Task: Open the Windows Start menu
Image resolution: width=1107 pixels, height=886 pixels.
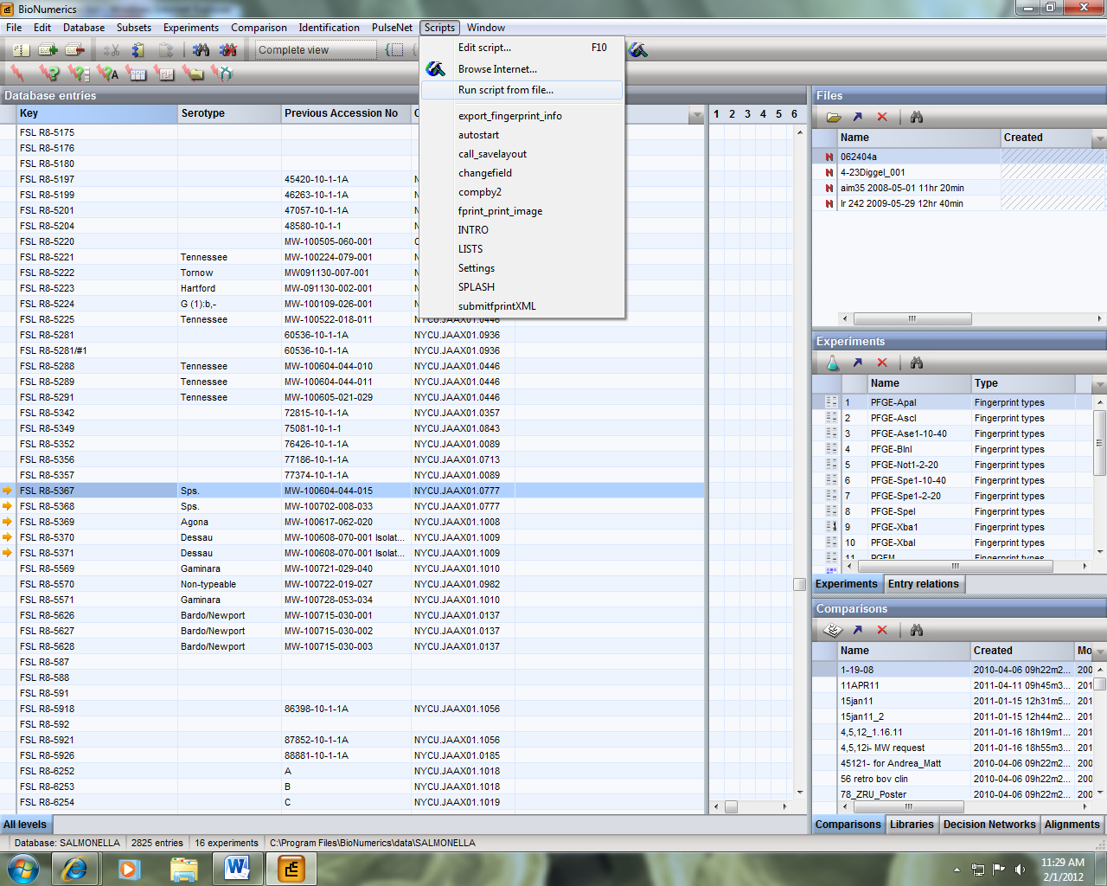Action: click(x=23, y=868)
